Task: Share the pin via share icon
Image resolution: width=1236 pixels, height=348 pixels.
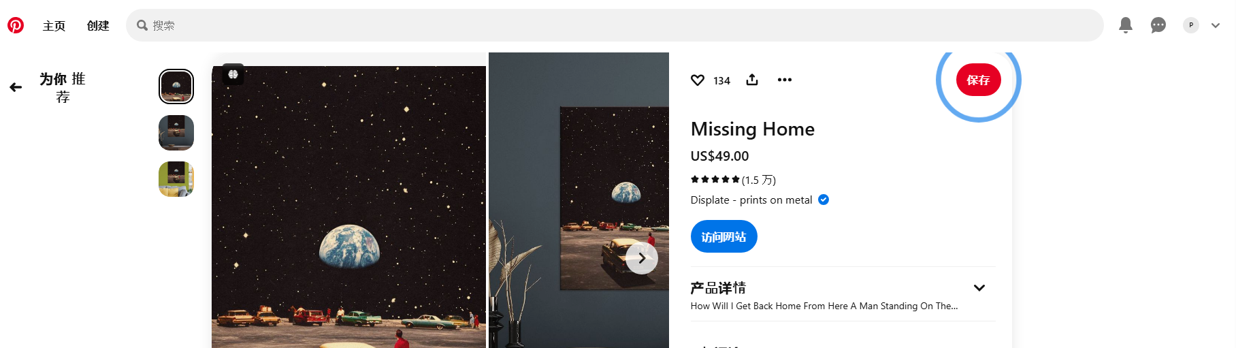Action: [752, 80]
